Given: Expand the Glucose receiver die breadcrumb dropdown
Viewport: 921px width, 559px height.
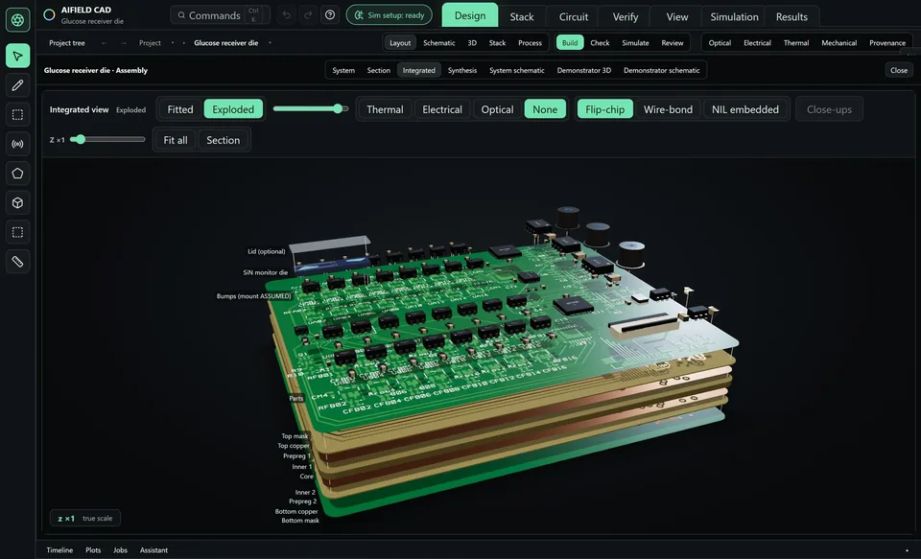Looking at the screenshot, I should click(x=270, y=43).
